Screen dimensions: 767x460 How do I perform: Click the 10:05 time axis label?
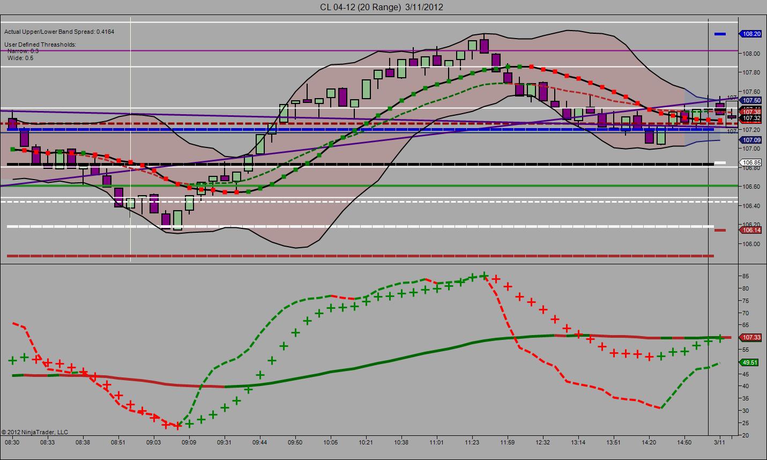point(331,443)
